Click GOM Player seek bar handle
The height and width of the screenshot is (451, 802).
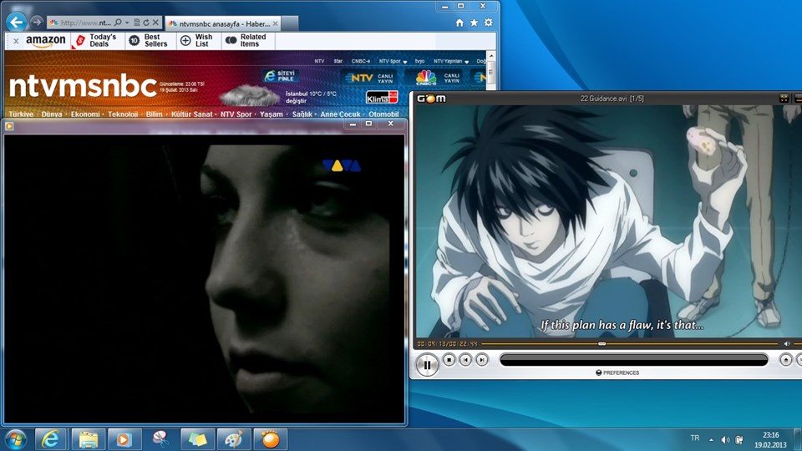pos(602,343)
